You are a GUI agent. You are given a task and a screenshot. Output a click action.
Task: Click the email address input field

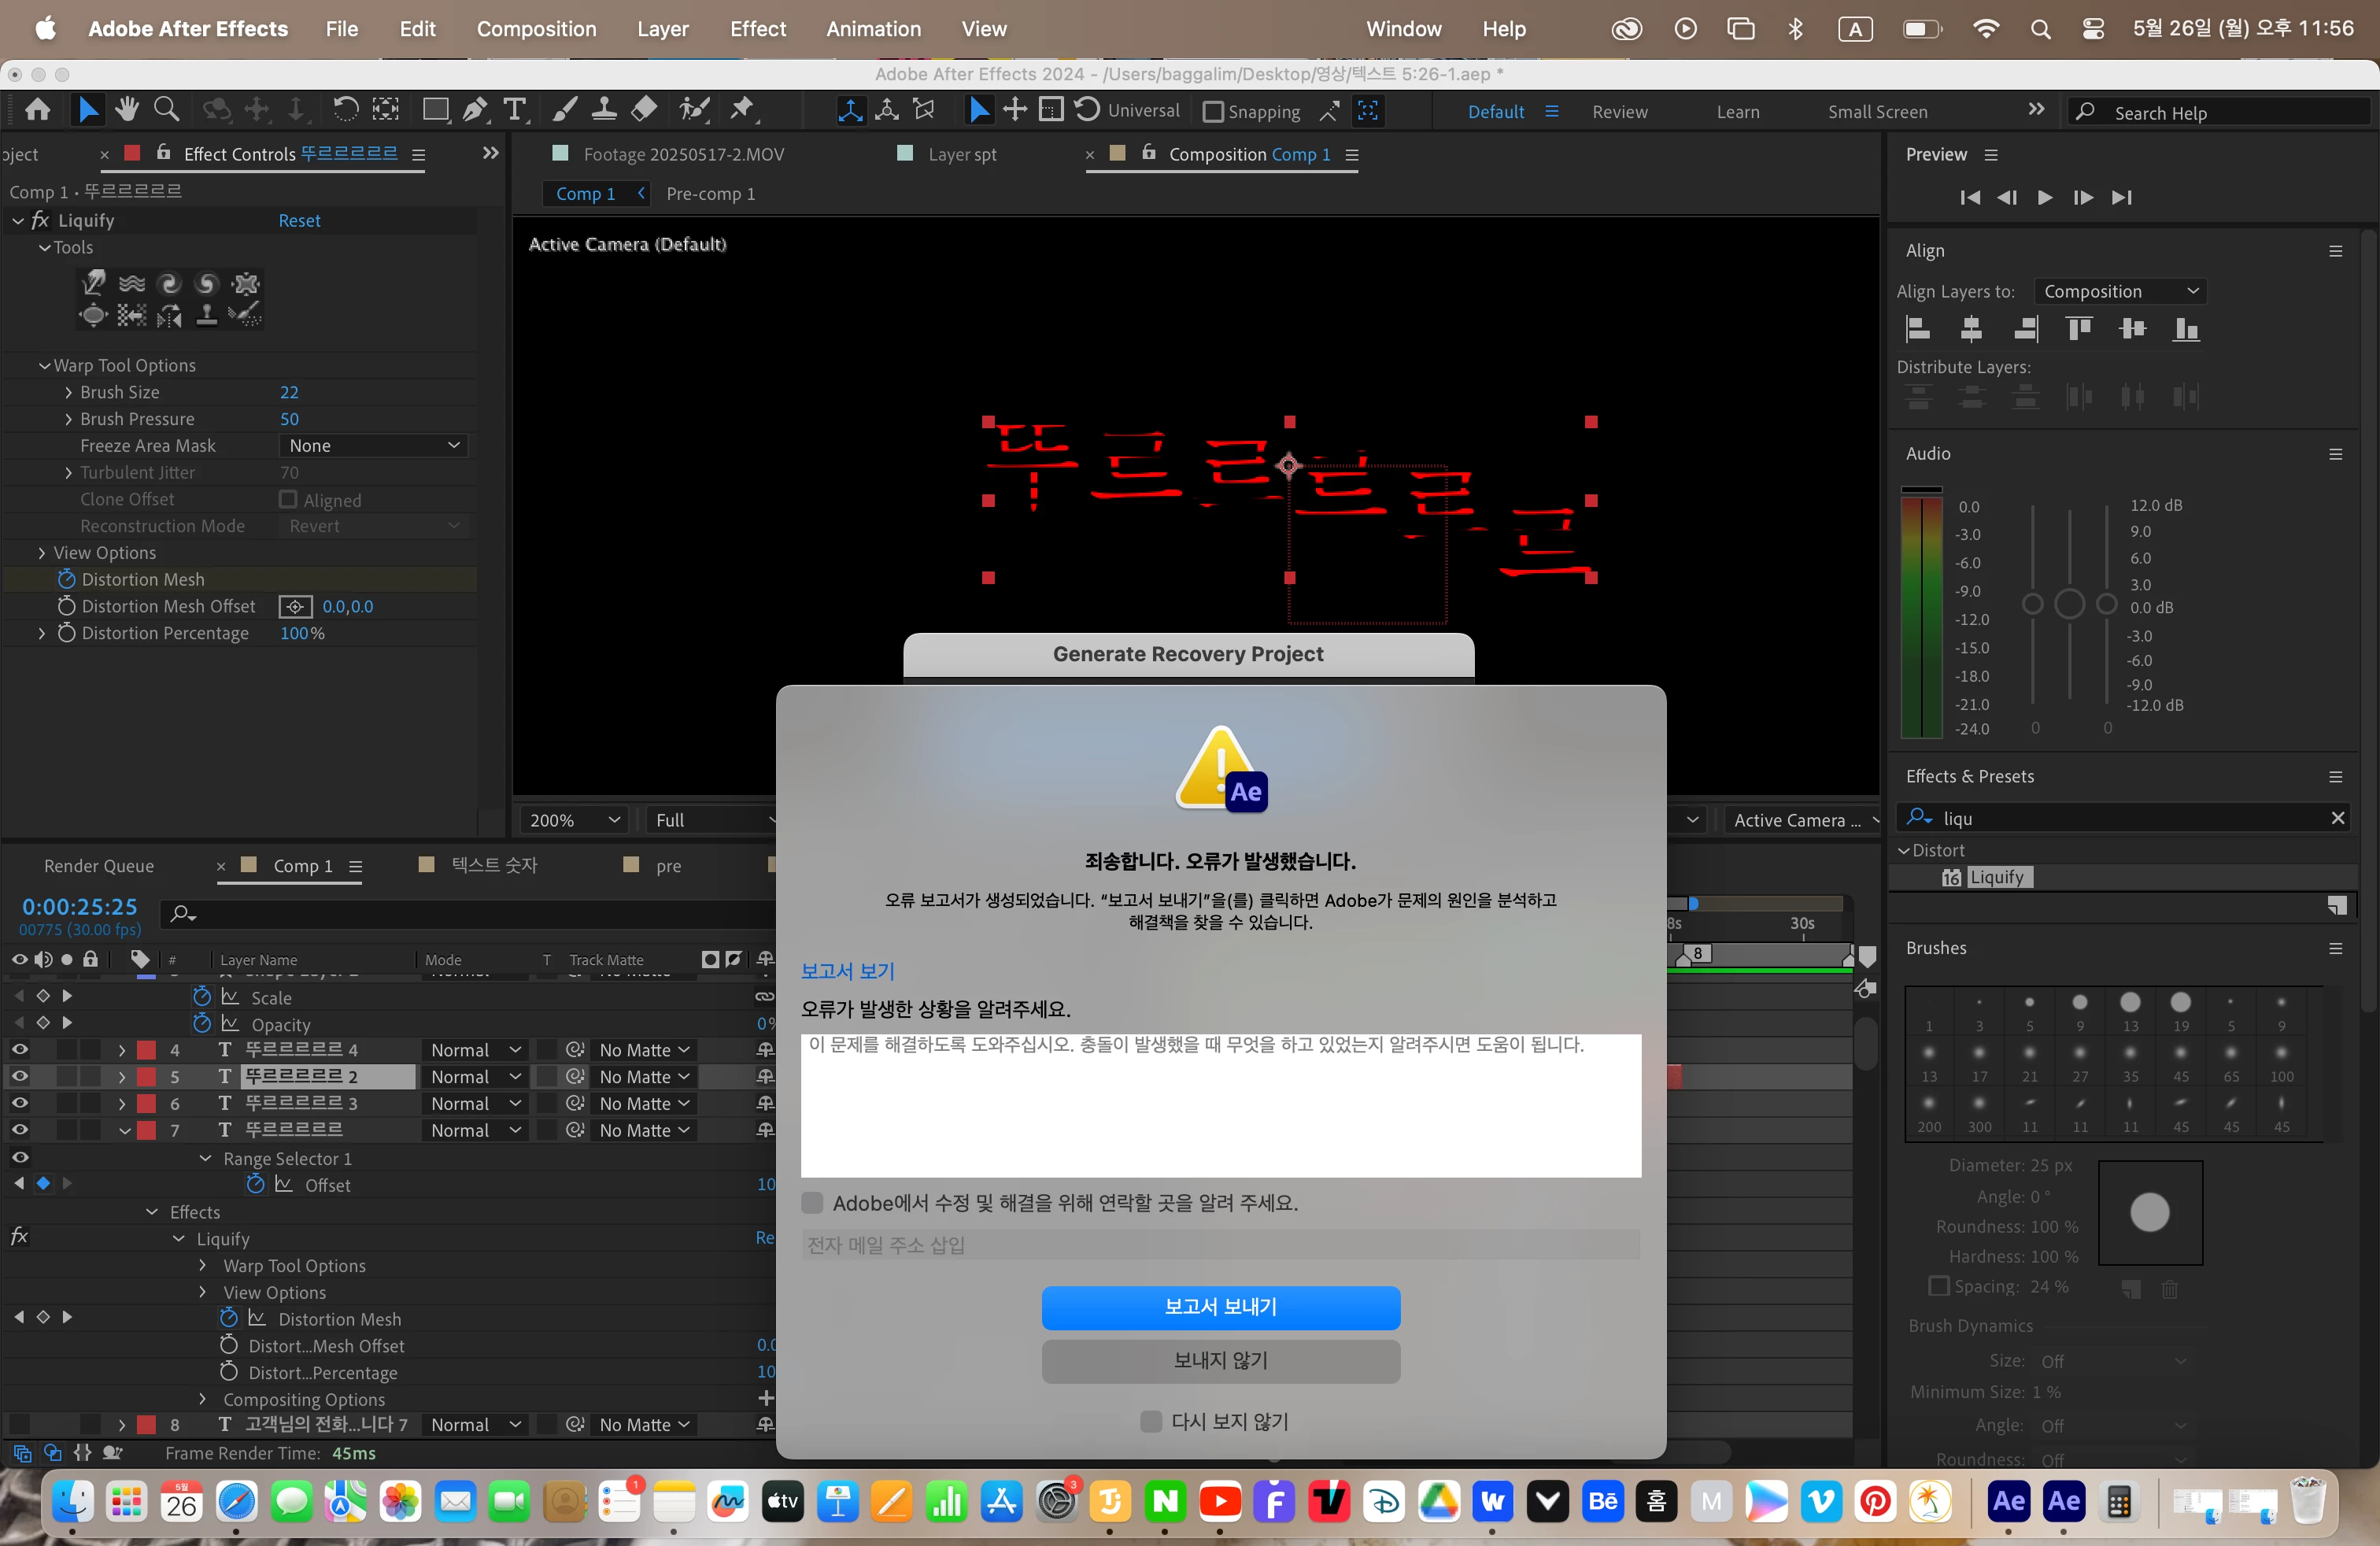click(1220, 1244)
